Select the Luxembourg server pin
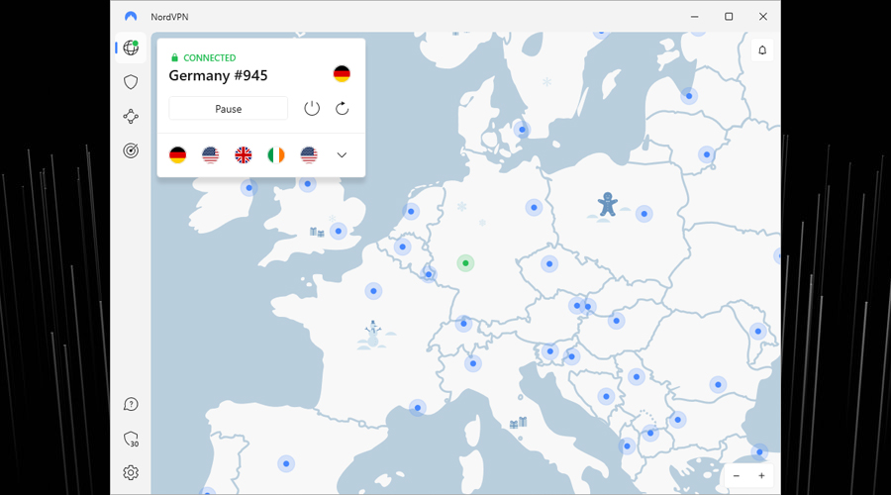This screenshot has height=495, width=891. [429, 274]
